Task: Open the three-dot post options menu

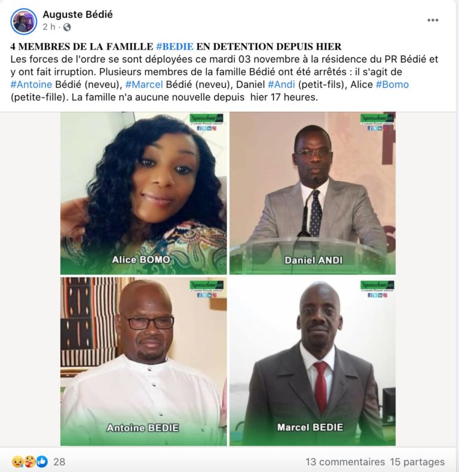Action: pyautogui.click(x=433, y=20)
